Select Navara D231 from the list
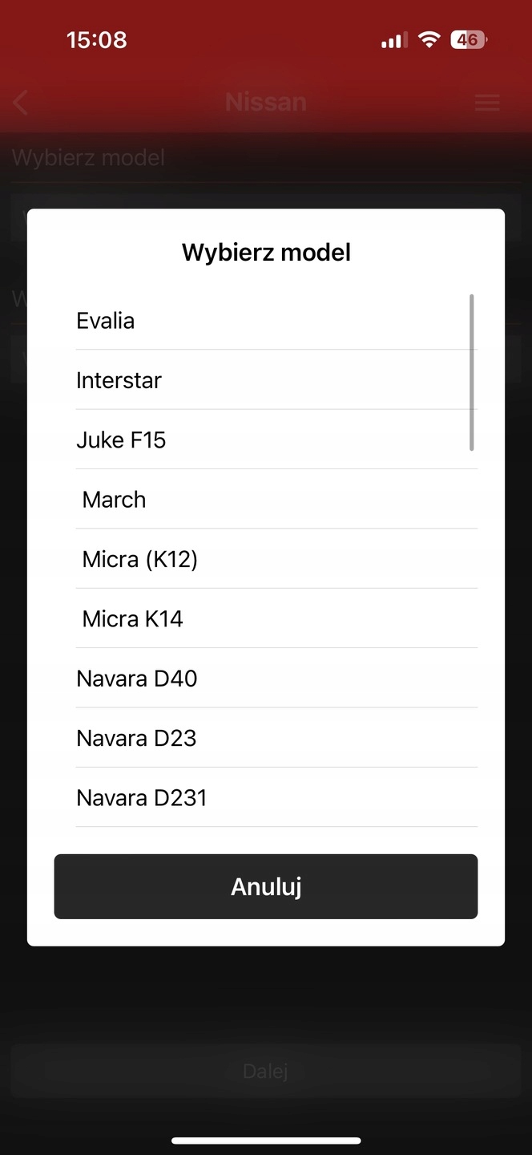Viewport: 532px width, 1155px height. point(141,798)
